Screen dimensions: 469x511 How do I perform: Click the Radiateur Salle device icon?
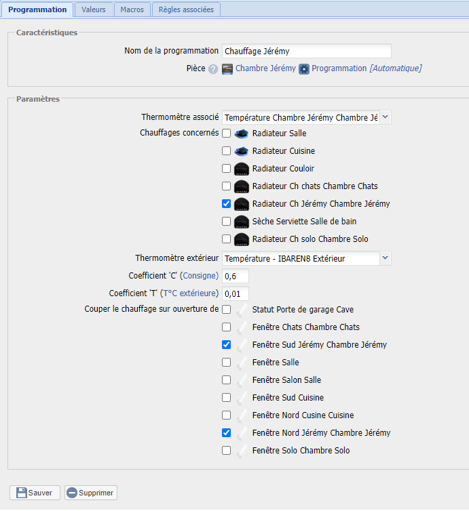[x=242, y=134]
